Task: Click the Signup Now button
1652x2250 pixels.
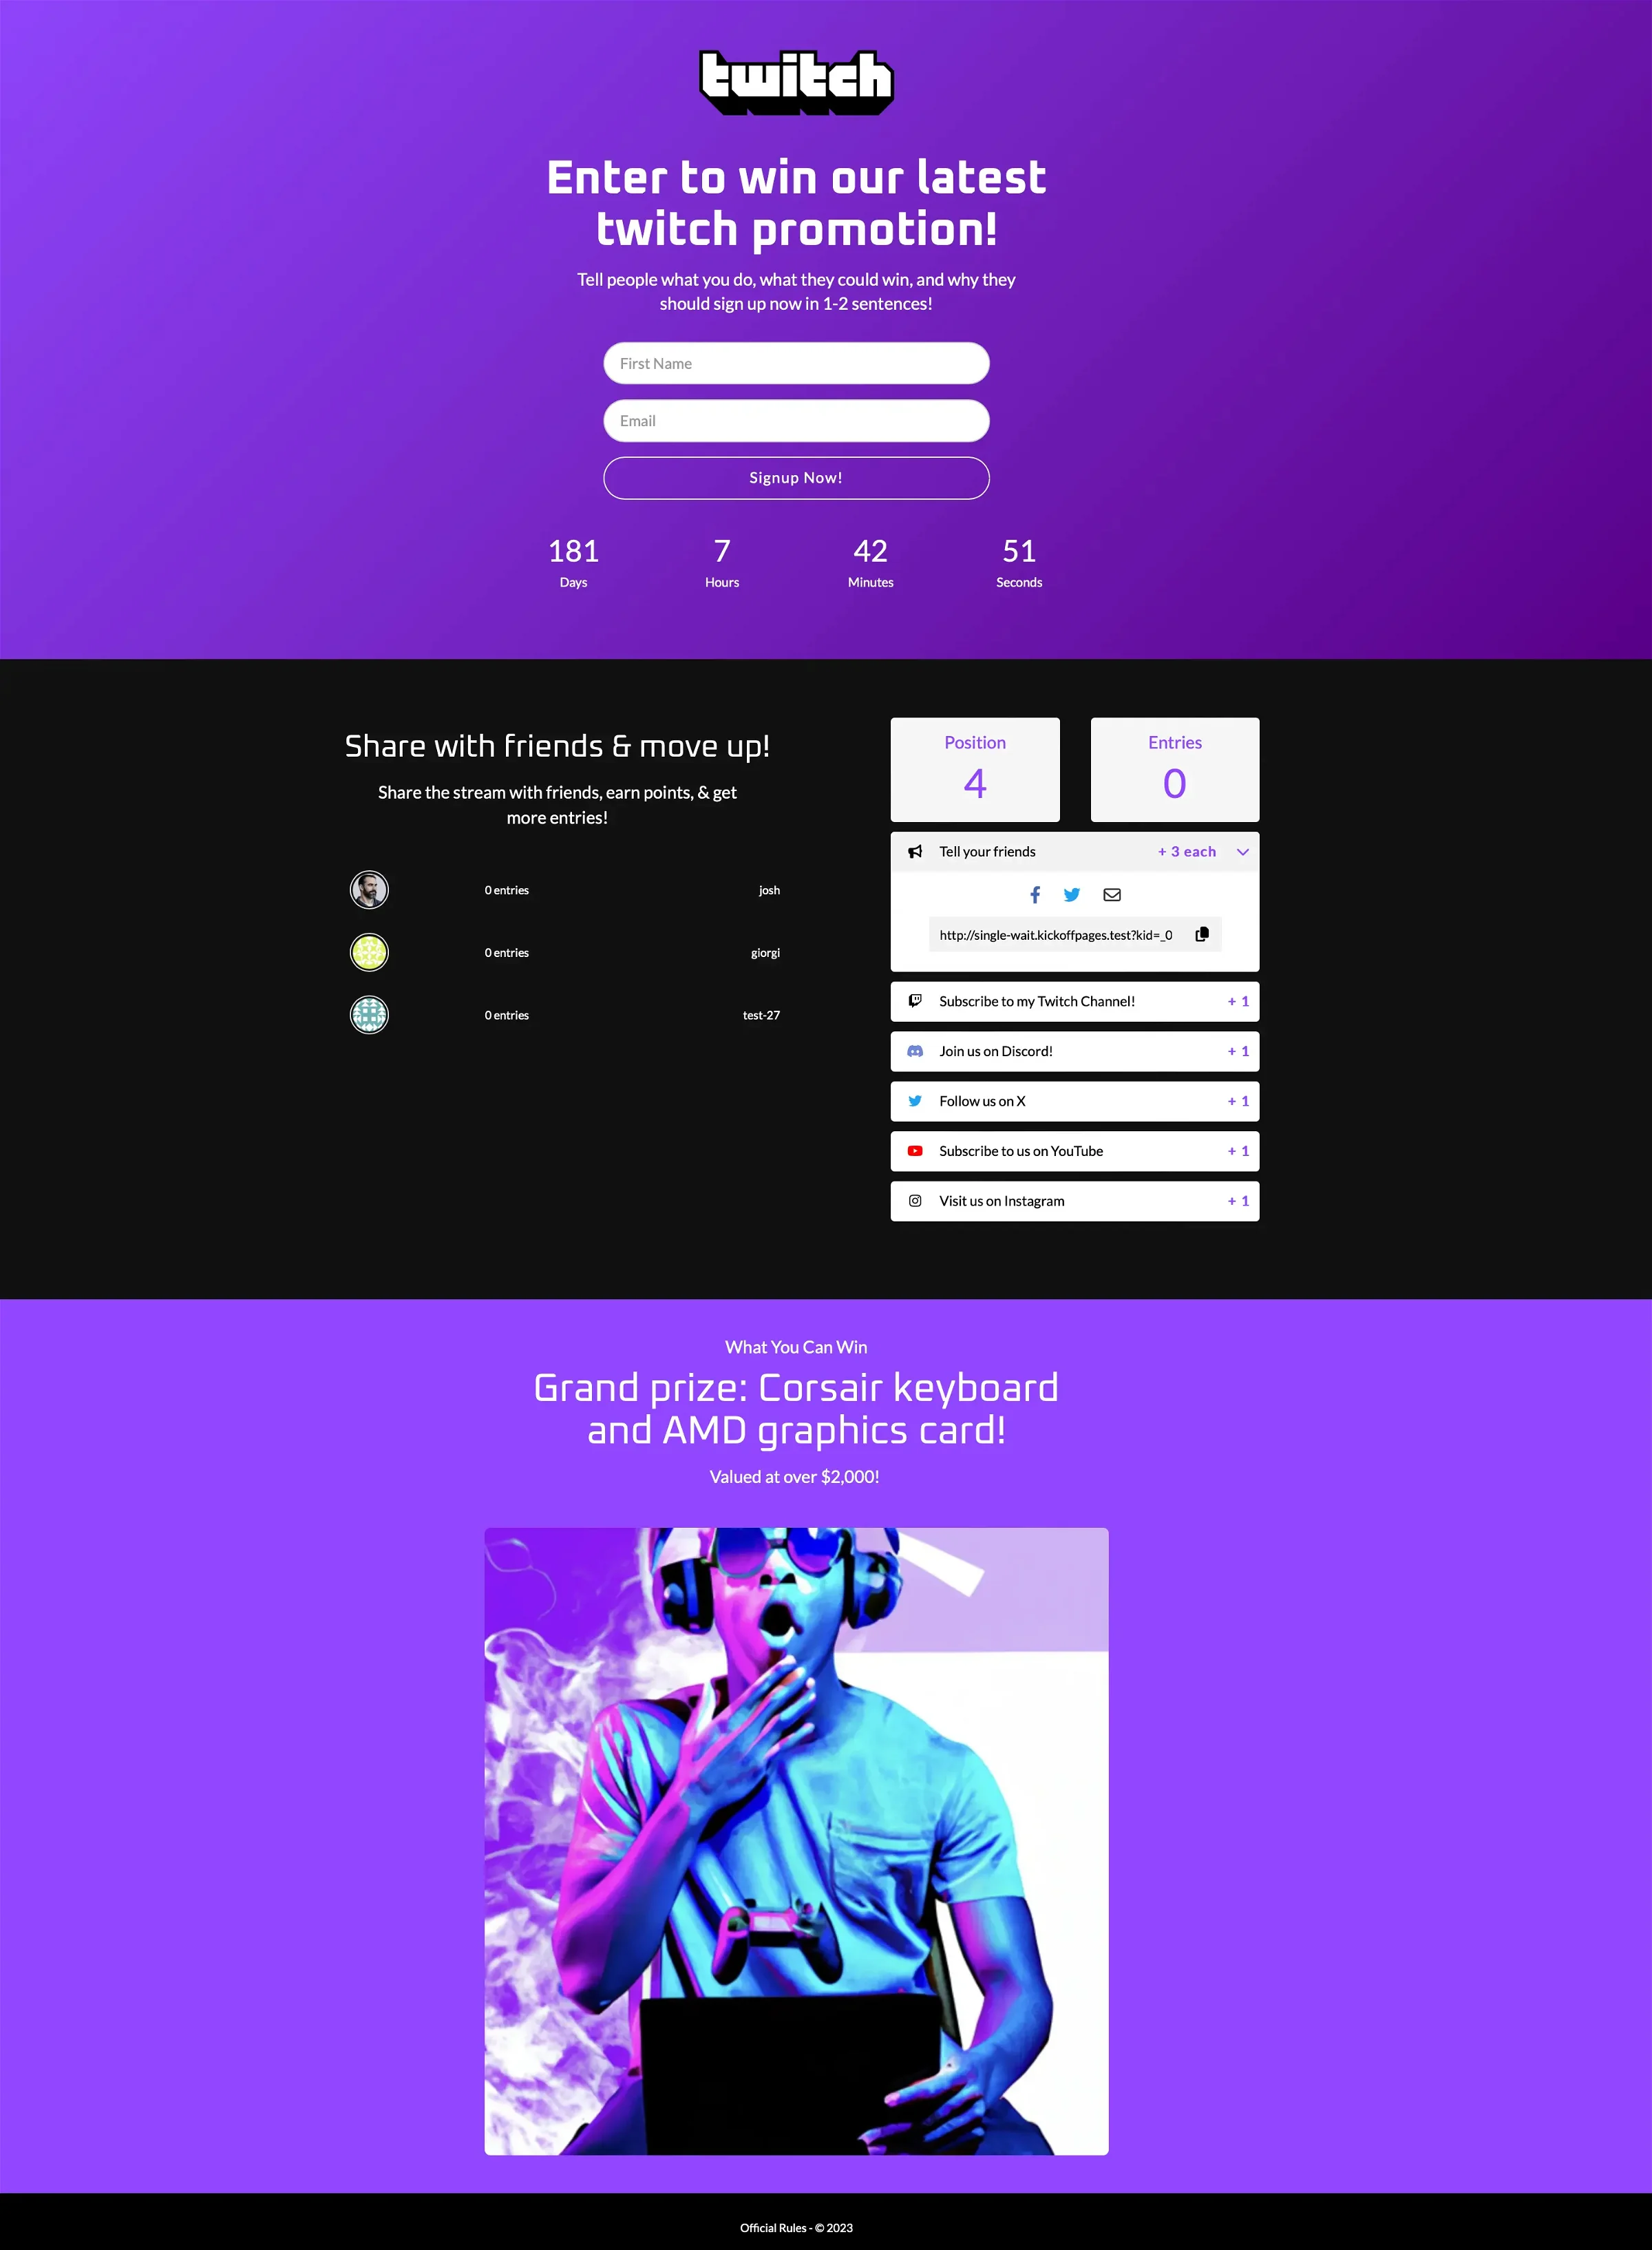Action: coord(794,477)
